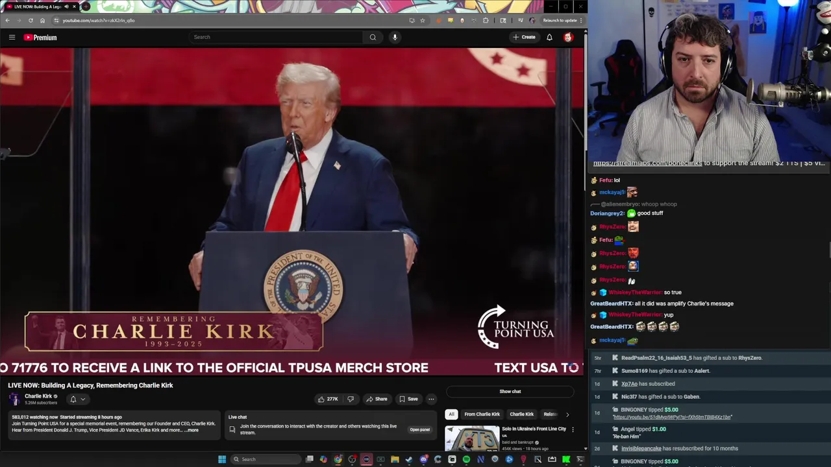Screen dimensions: 831x467
Task: Expand notification options beside the channel bell
Action: [82, 400]
